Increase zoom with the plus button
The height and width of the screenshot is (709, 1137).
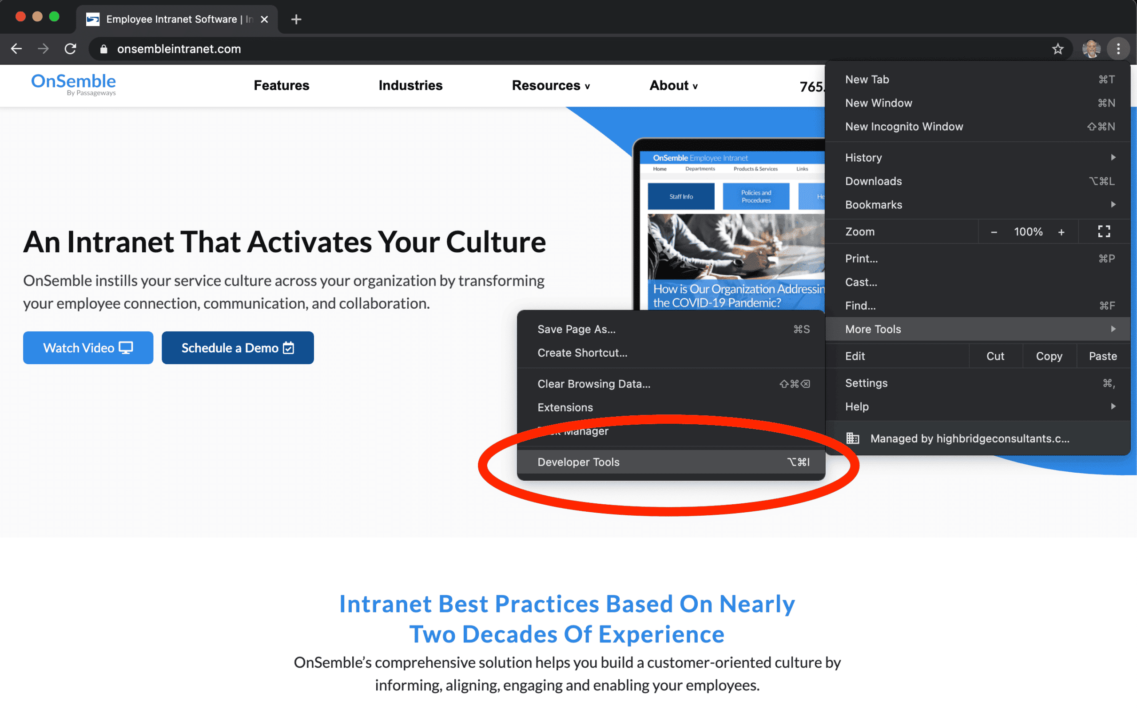coord(1061,232)
